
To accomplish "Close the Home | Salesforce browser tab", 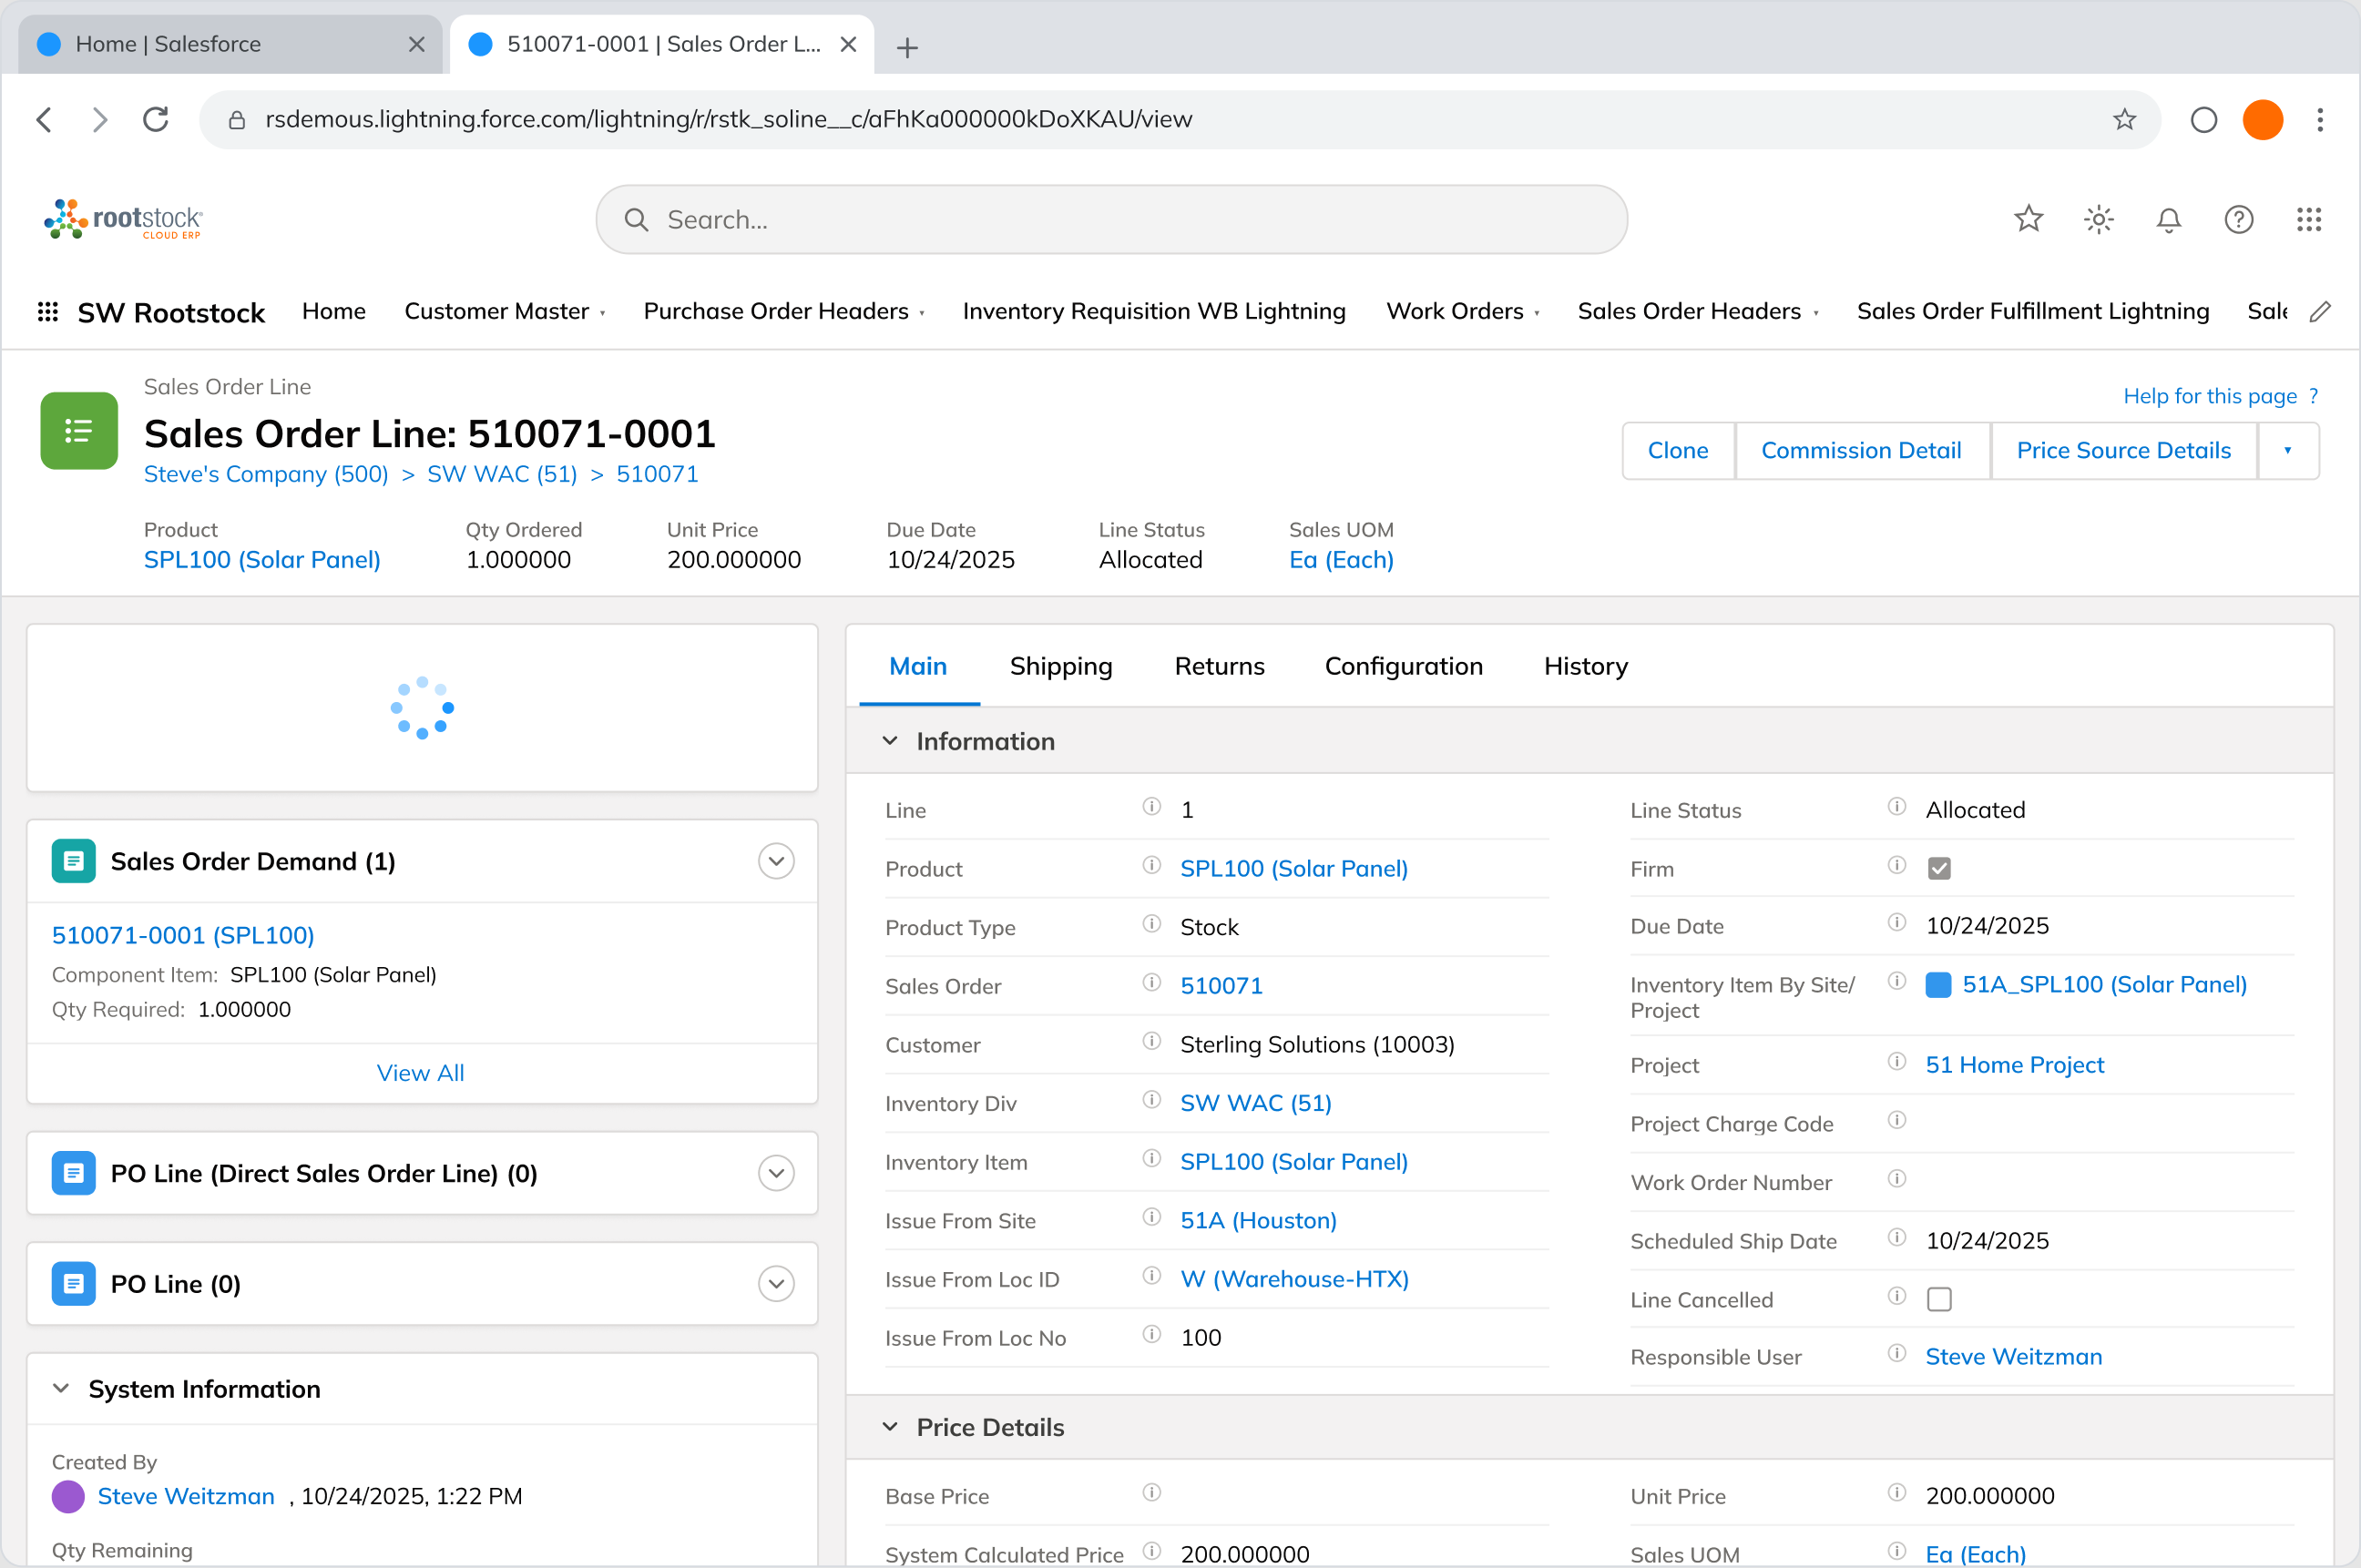I will point(416,44).
